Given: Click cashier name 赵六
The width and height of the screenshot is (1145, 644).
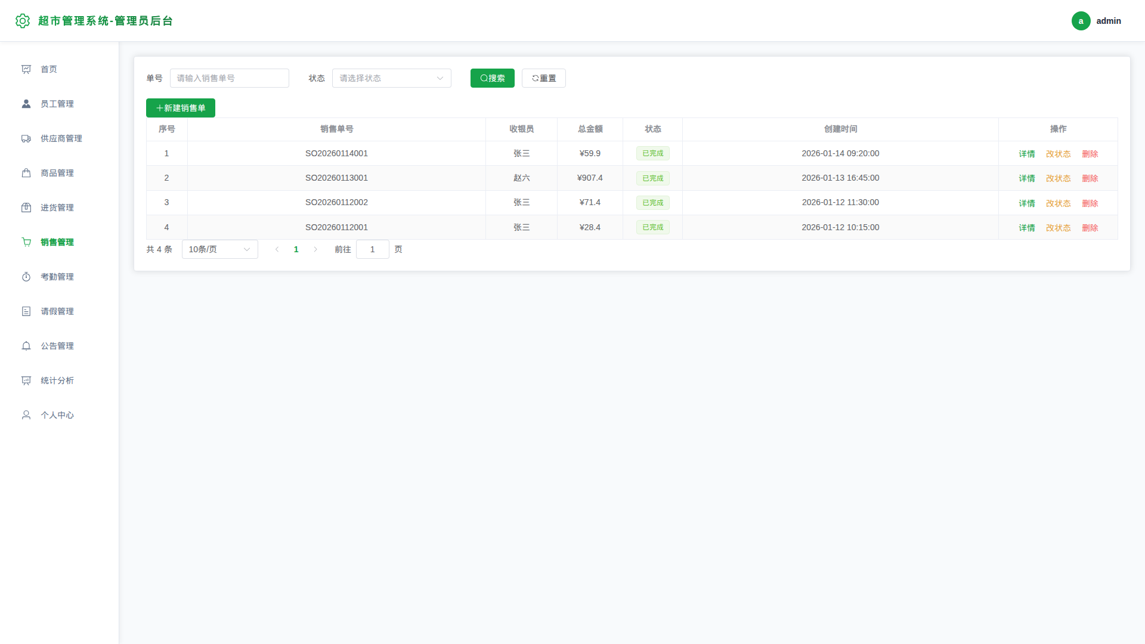Looking at the screenshot, I should [x=522, y=178].
